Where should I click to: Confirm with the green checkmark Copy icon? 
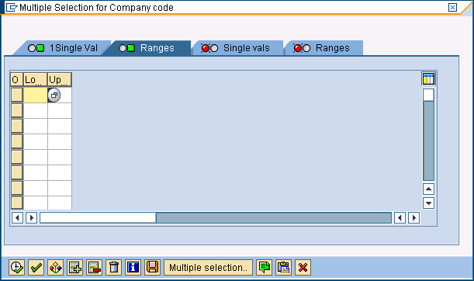tap(36, 267)
